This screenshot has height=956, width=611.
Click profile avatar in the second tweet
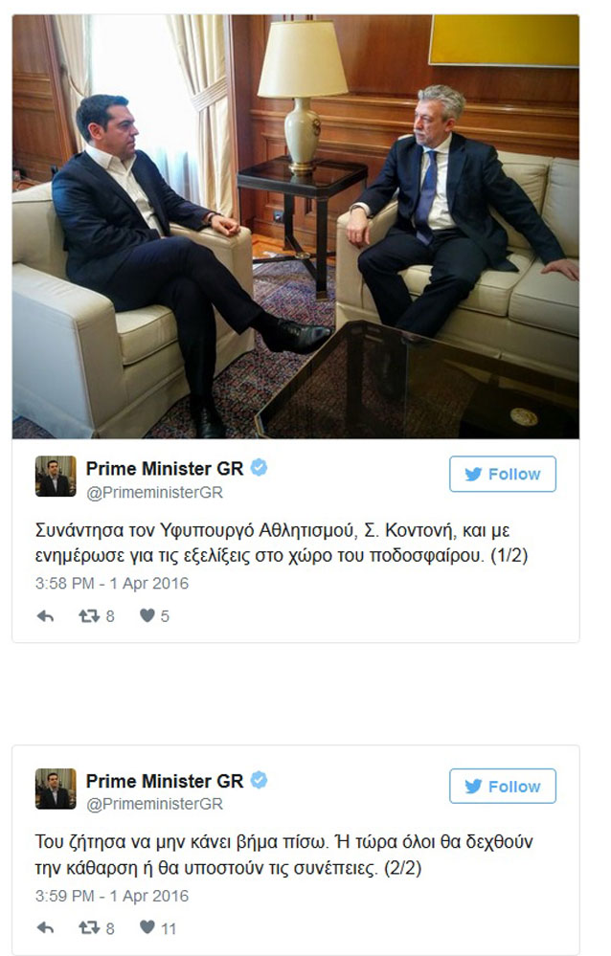pyautogui.click(x=56, y=789)
